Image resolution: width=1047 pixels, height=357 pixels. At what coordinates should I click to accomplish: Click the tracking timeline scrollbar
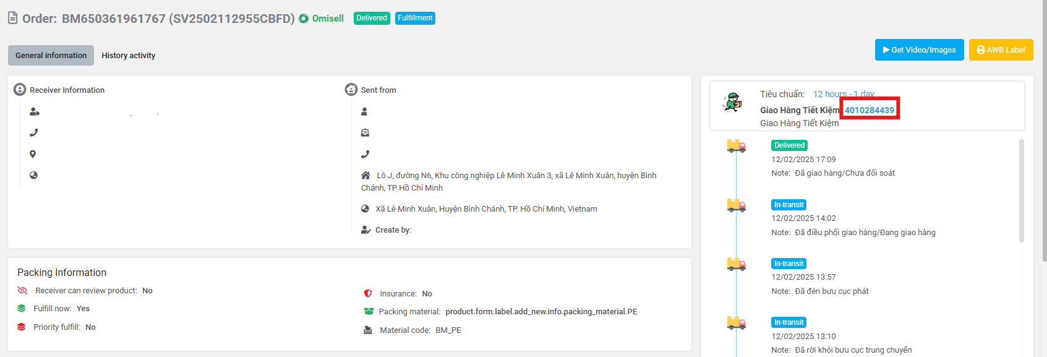[1021, 191]
